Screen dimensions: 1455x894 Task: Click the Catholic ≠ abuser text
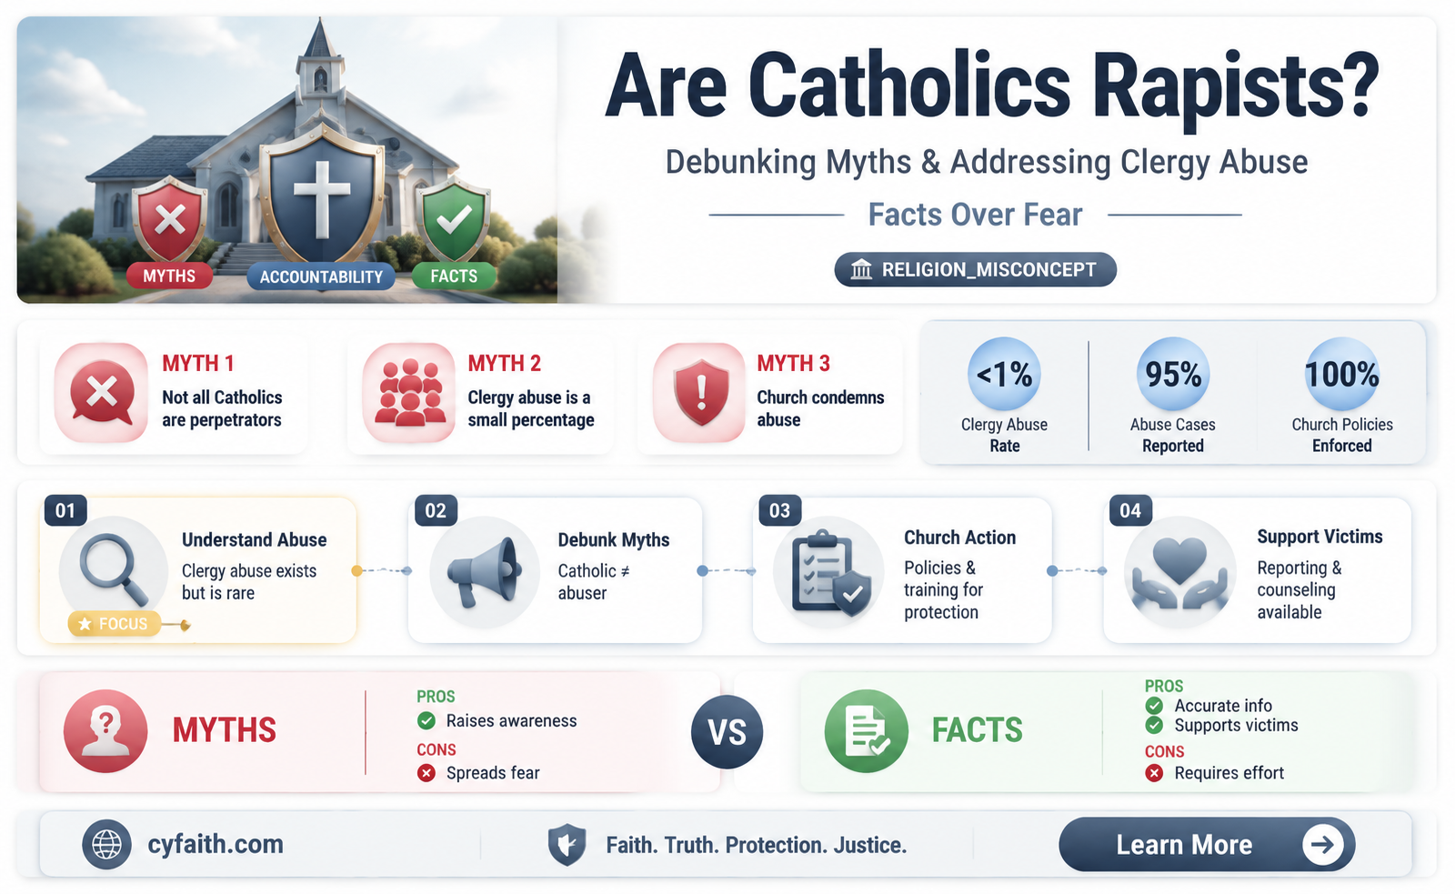point(594,582)
